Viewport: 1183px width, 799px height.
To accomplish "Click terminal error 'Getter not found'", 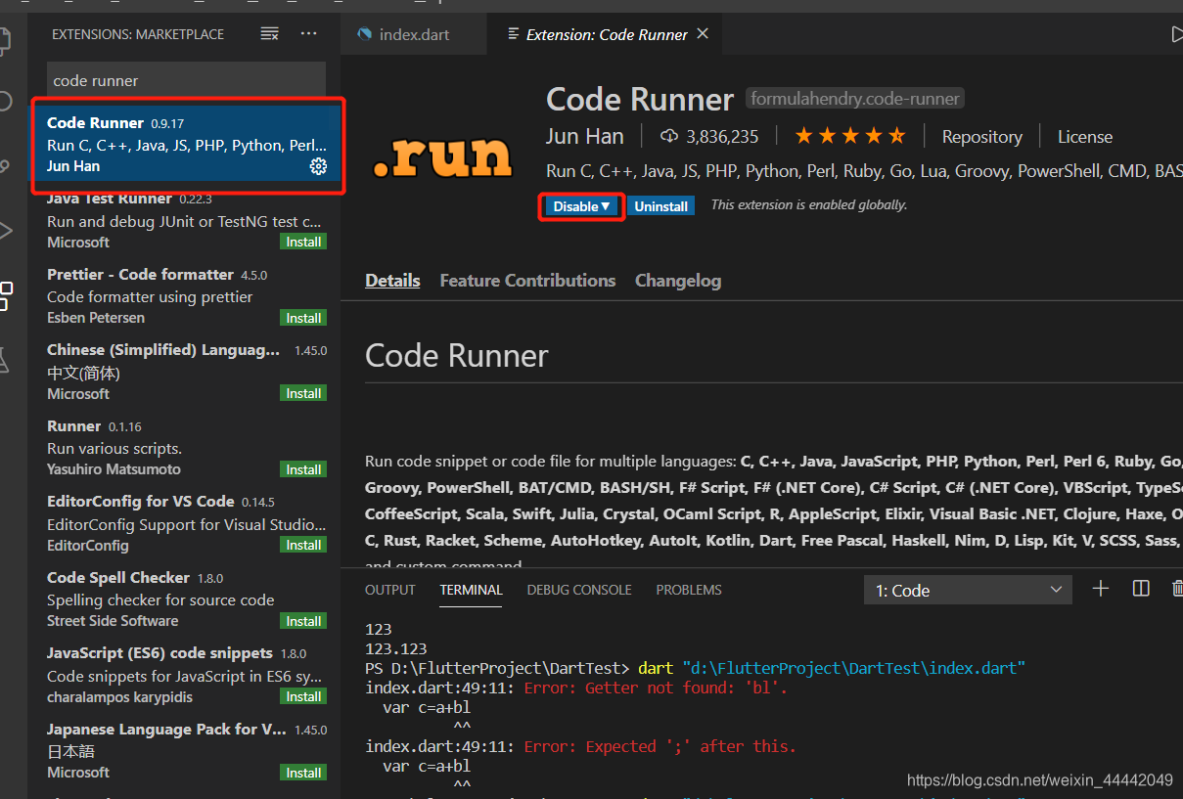I will 656,688.
